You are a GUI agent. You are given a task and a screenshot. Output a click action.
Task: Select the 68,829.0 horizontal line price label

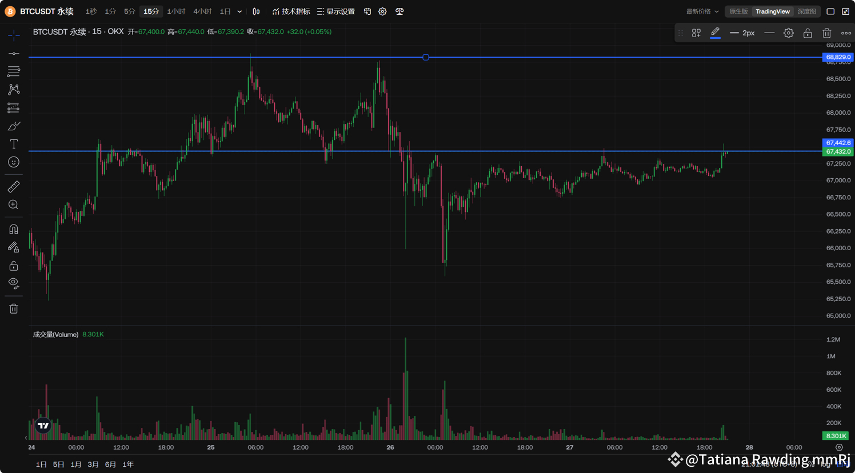coord(837,57)
